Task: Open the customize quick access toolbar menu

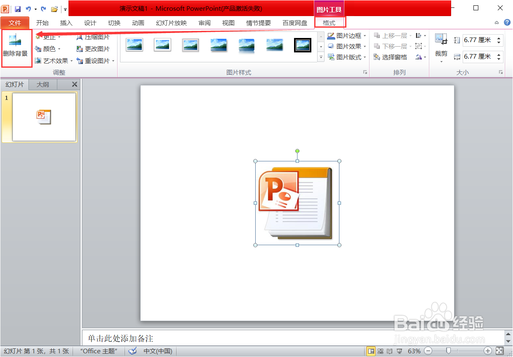Action: tap(65, 9)
